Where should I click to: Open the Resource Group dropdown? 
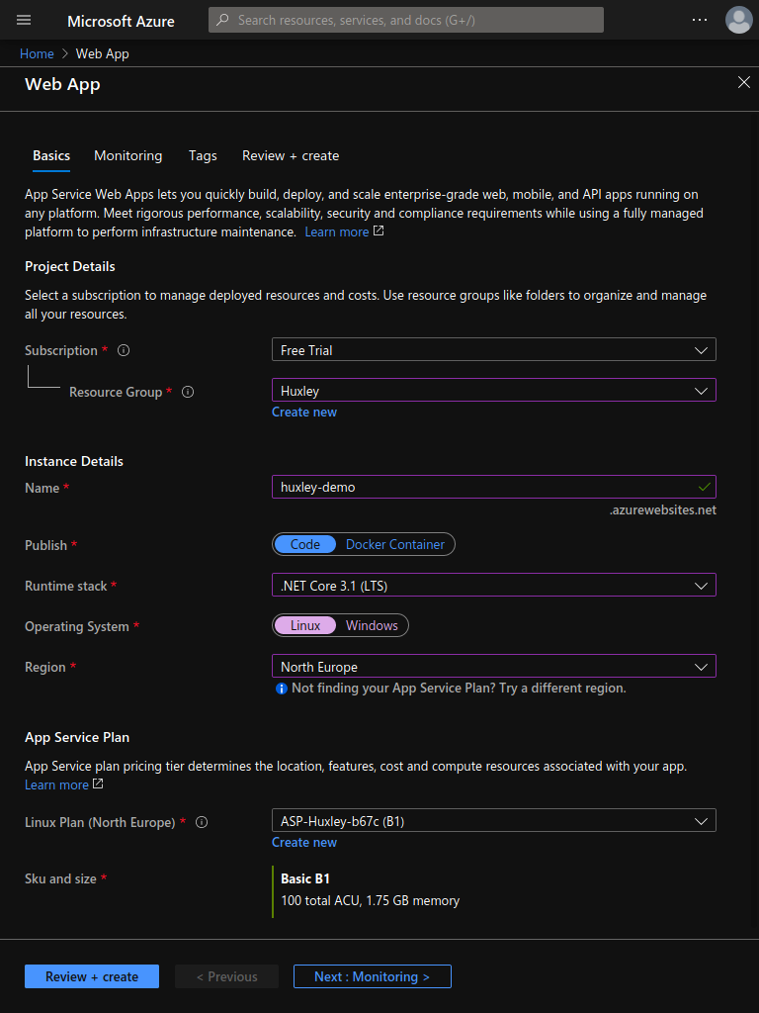pos(494,390)
